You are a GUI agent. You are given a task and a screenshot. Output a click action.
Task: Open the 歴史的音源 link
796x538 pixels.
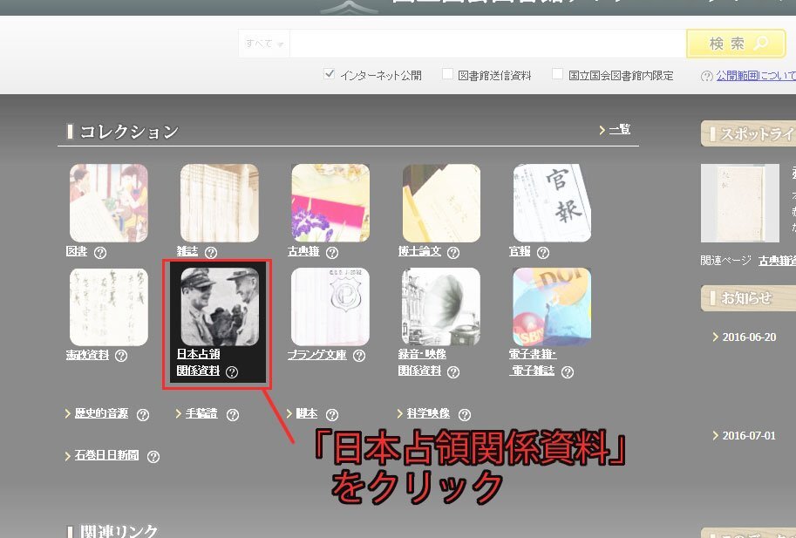pos(101,413)
